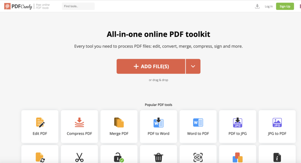Open the Compress PDF tool icon

[x=79, y=122]
